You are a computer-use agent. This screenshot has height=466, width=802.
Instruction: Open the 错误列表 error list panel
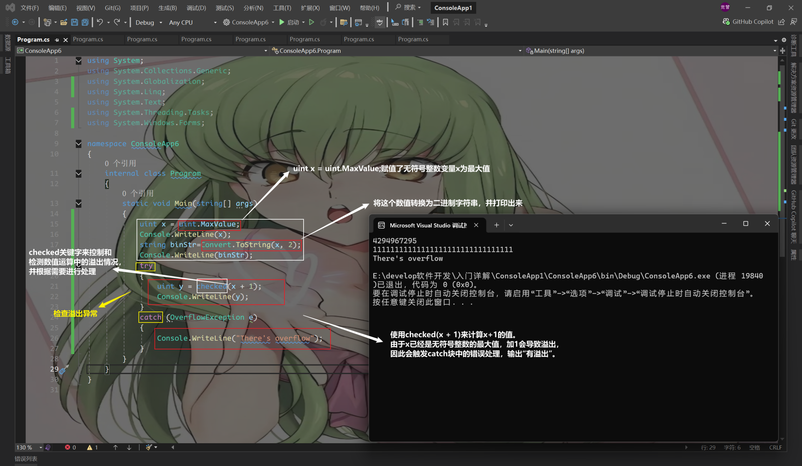pyautogui.click(x=26, y=459)
